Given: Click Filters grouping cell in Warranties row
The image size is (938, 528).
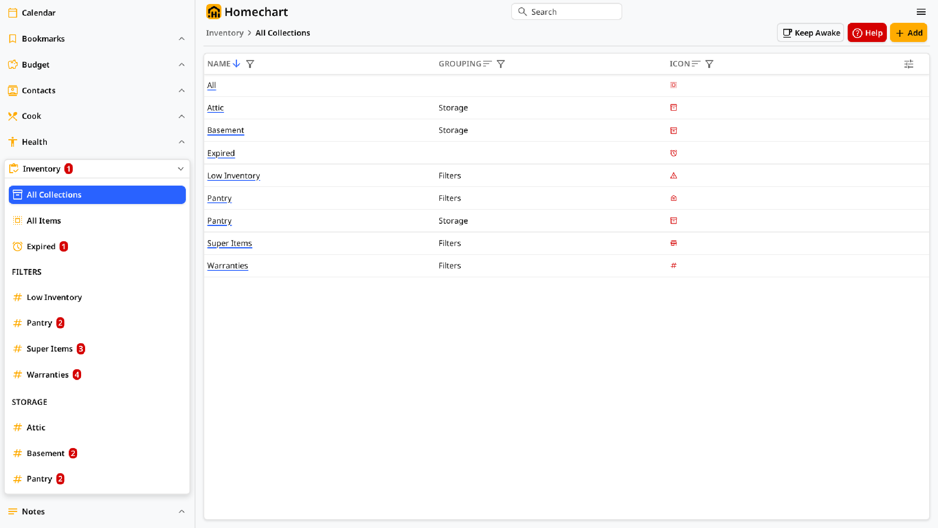Looking at the screenshot, I should coord(450,266).
